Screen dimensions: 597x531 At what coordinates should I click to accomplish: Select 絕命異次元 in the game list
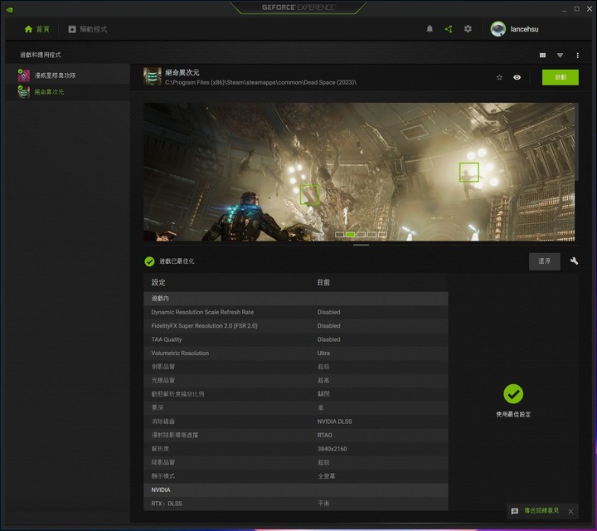(68, 92)
